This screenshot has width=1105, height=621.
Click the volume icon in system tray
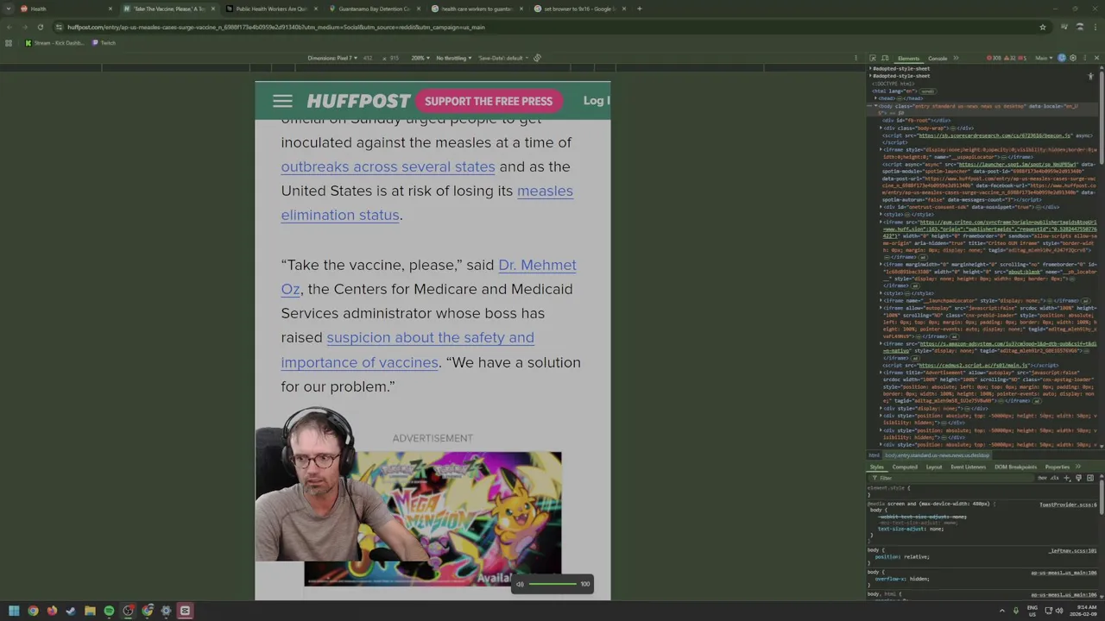pyautogui.click(x=1060, y=611)
